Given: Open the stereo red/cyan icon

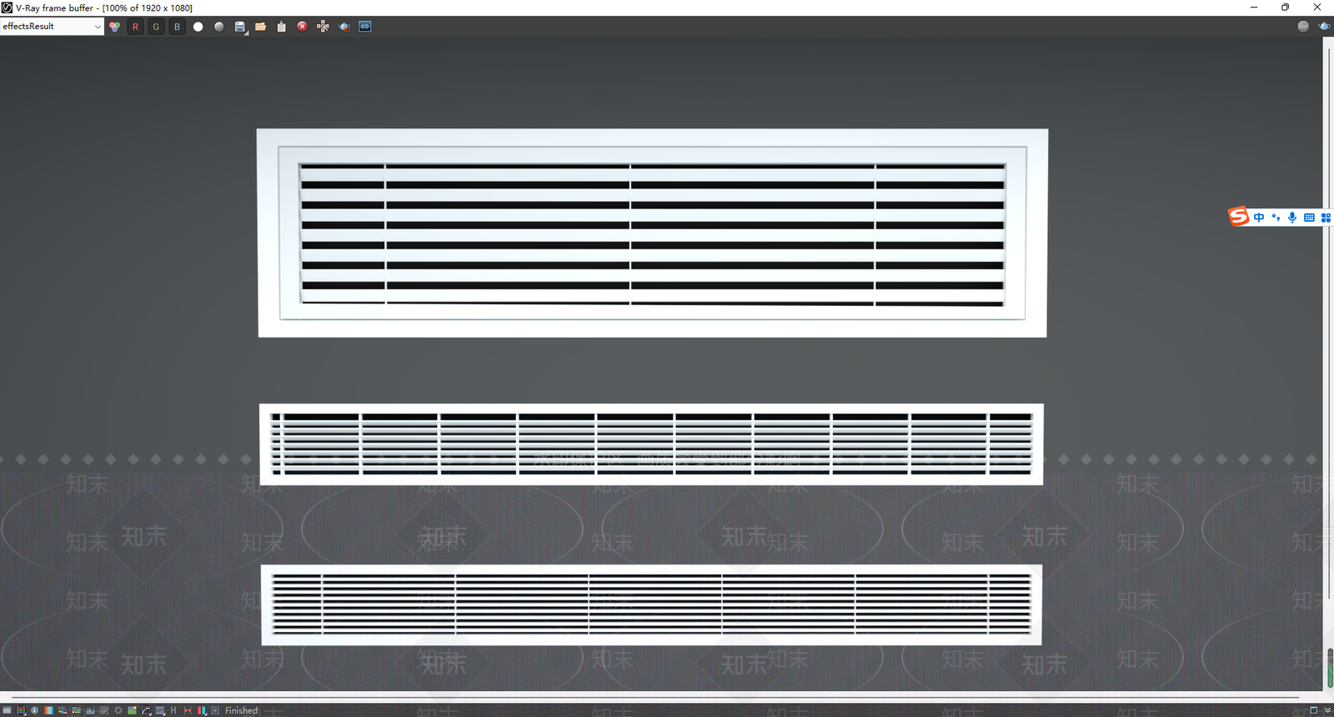Looking at the screenshot, I should point(202,710).
